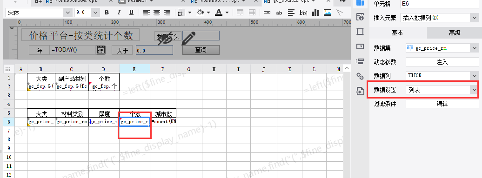The height and width of the screenshot is (178, 482).
Task: Click the unmerge cells grid icon
Action: (x=252, y=13)
